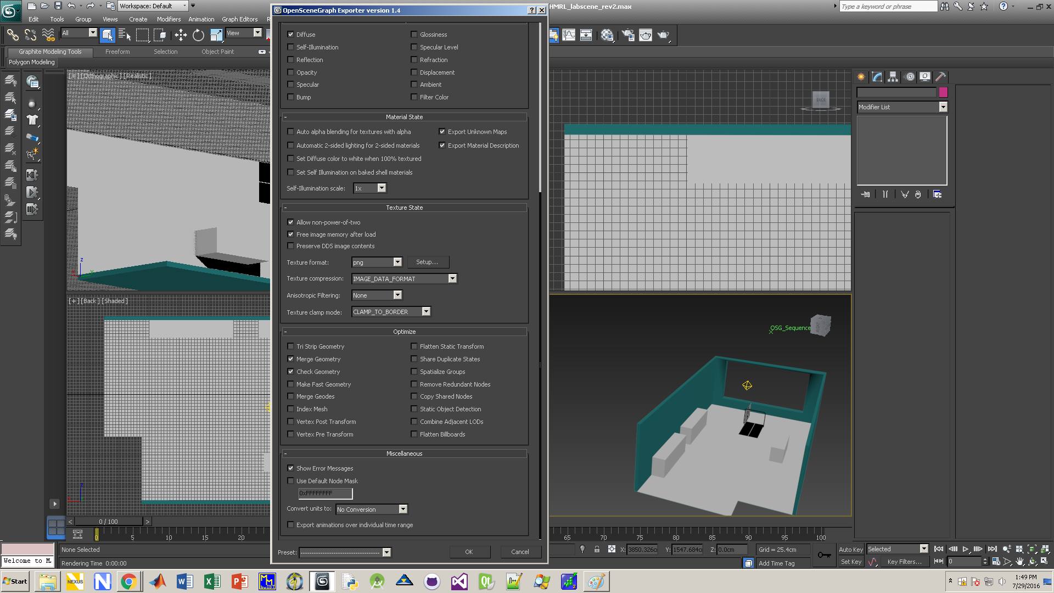Uncheck the Merge Geometry option
This screenshot has height=593, width=1054.
pos(291,359)
